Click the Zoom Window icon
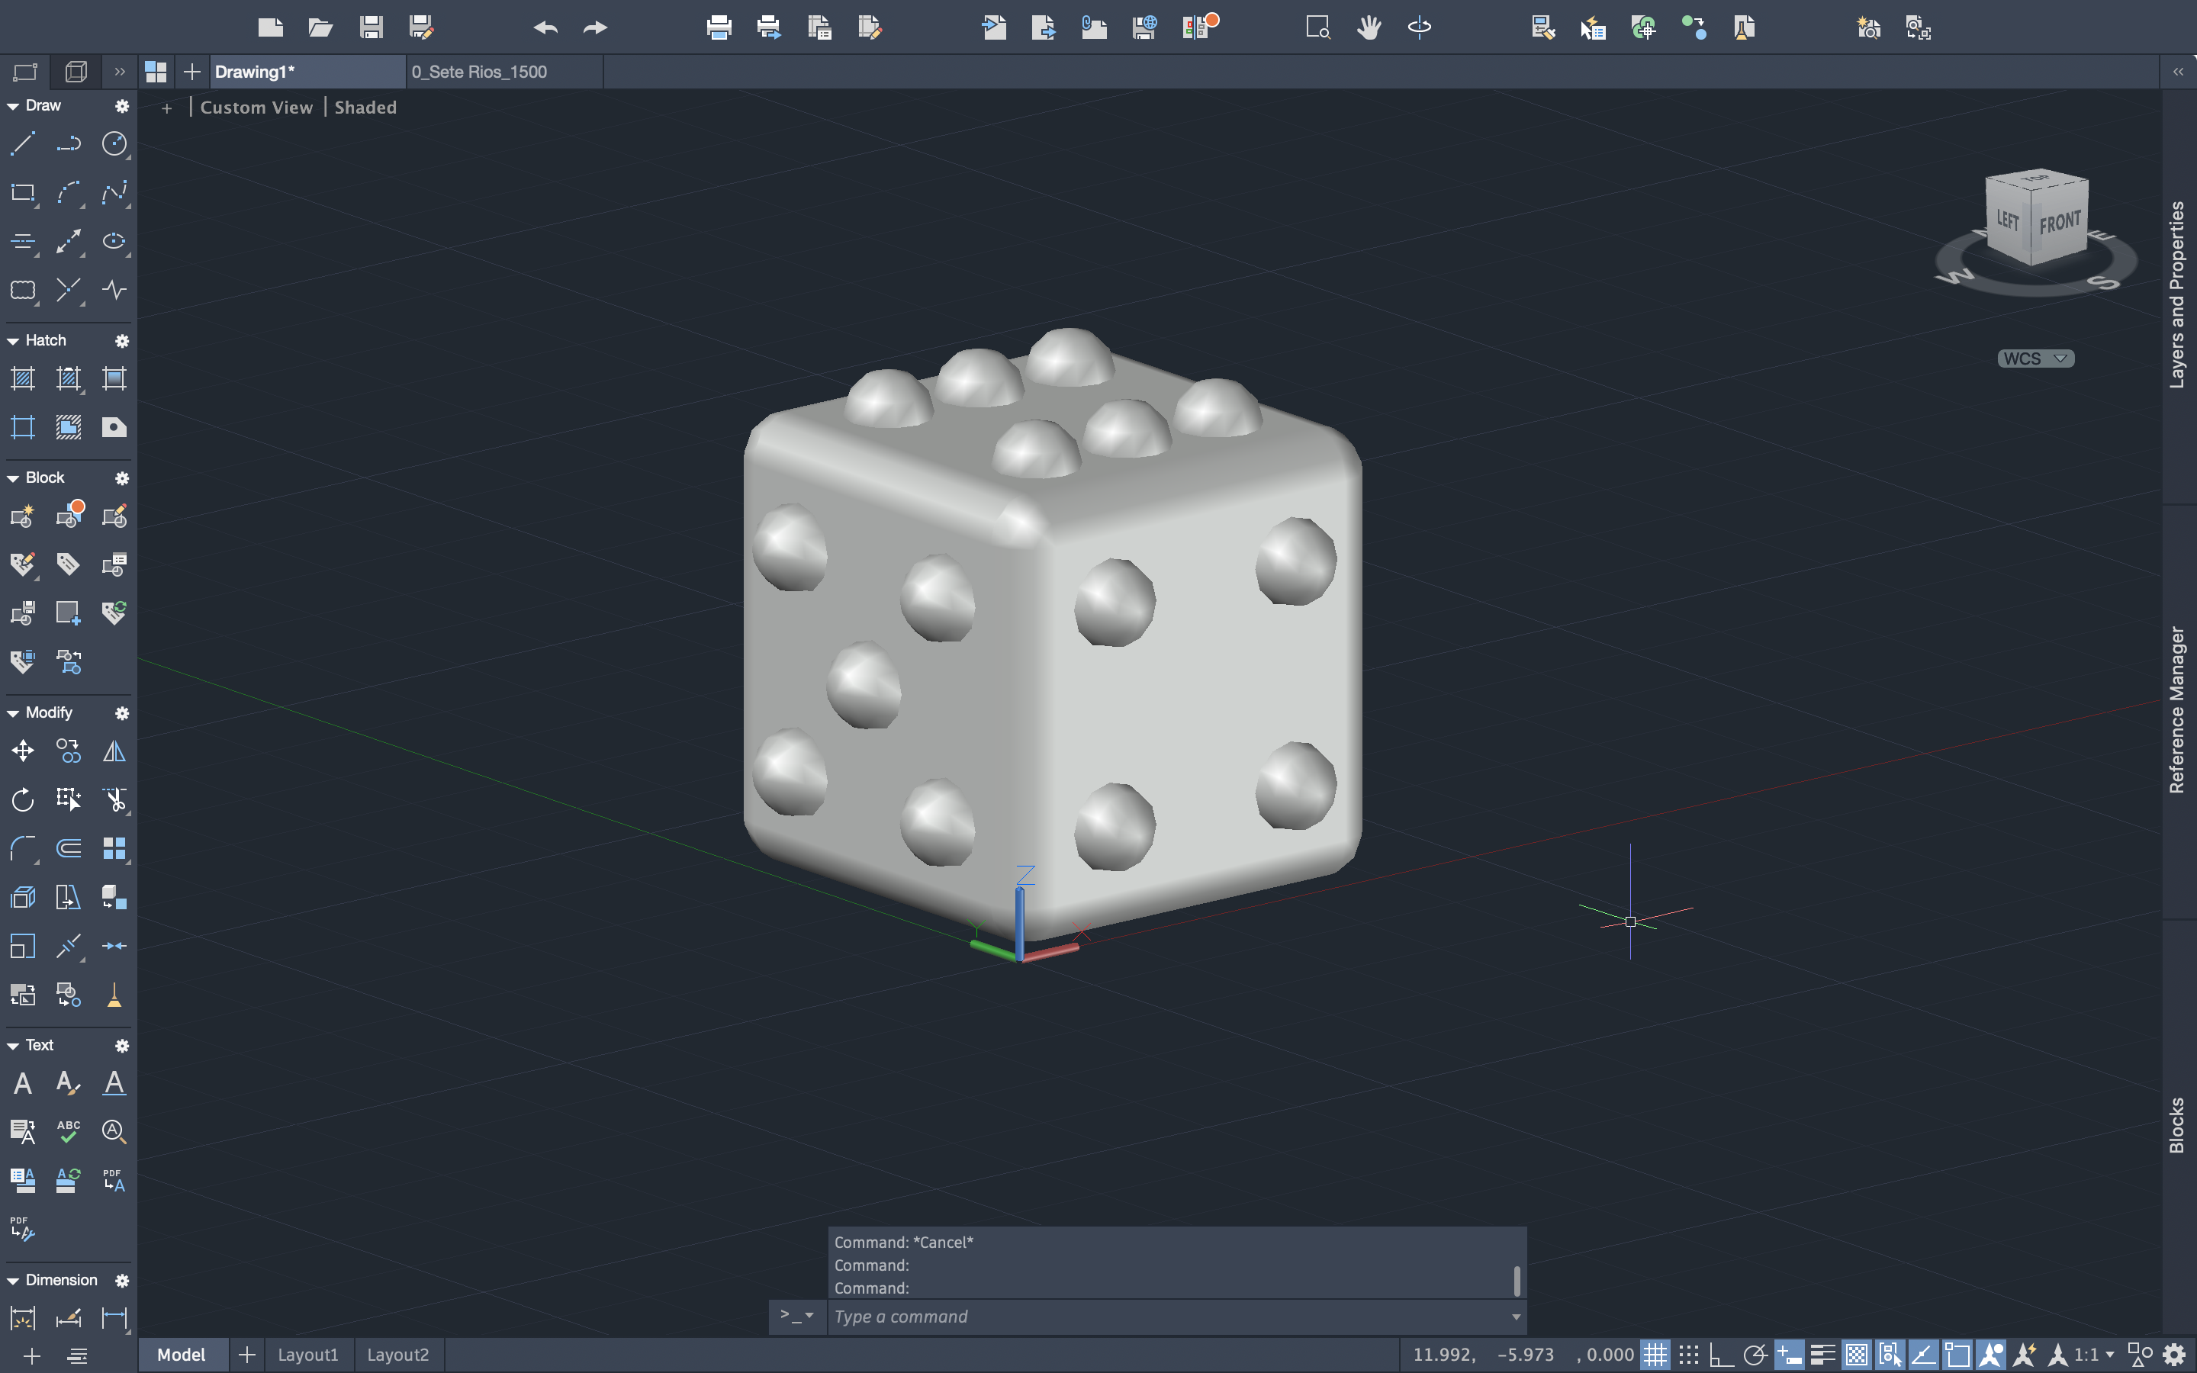Viewport: 2197px width, 1373px height. (x=1318, y=27)
